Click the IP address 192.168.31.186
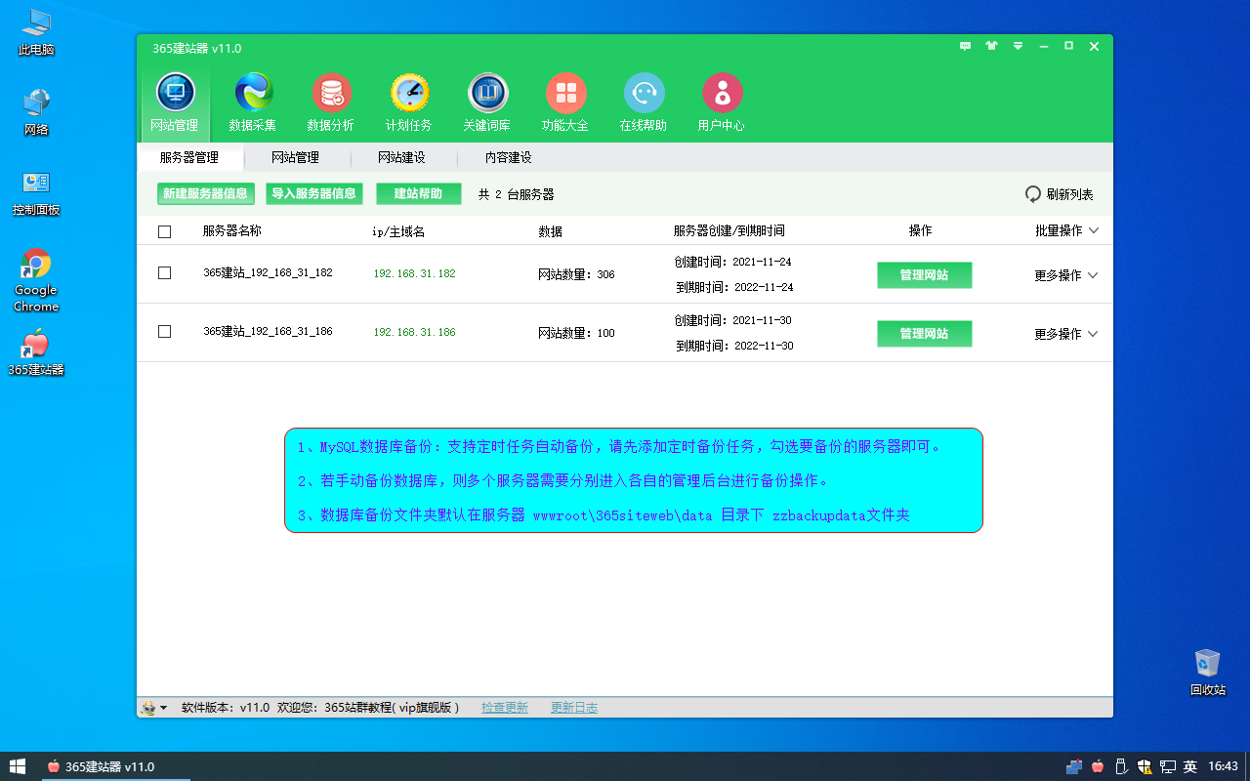This screenshot has height=781, width=1250. 414,332
